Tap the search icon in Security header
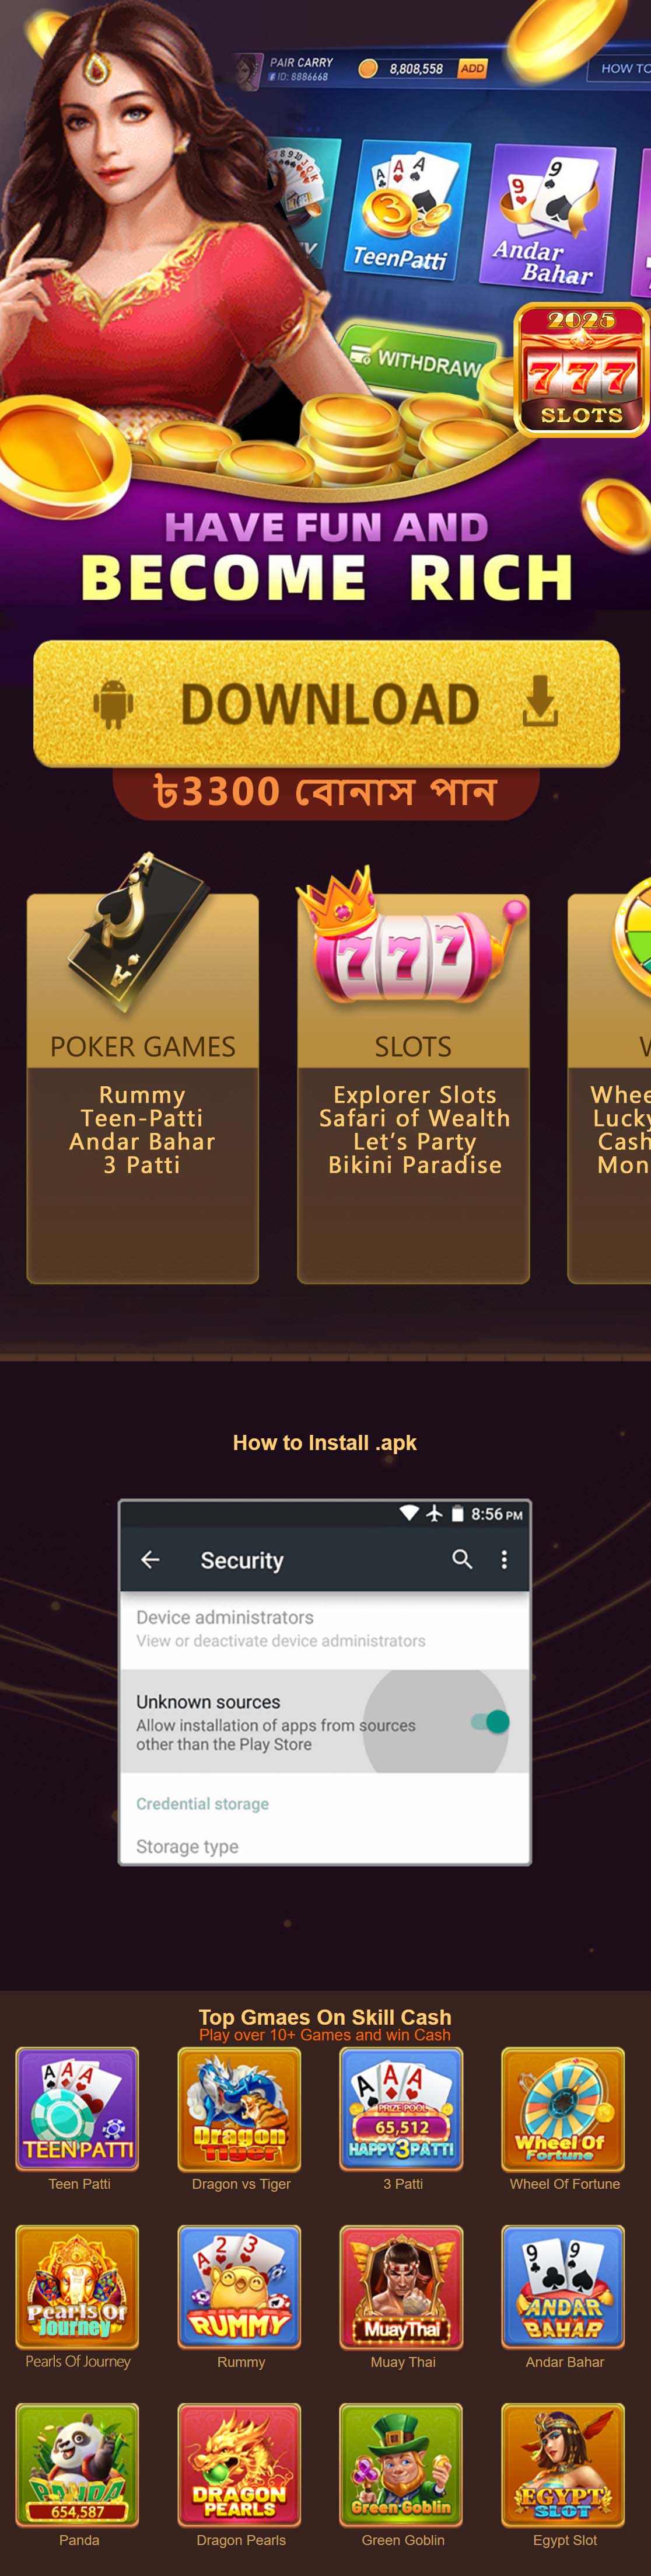 click(462, 1559)
